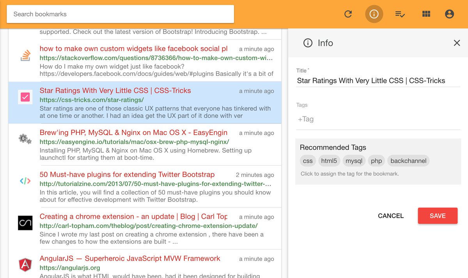468x278 pixels.
Task: Click 'How do I make my own widget' description
Action: (156, 70)
